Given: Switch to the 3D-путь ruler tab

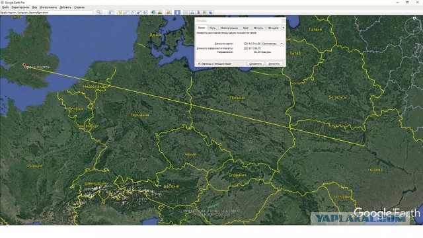Looking at the screenshot, I should pos(258,28).
